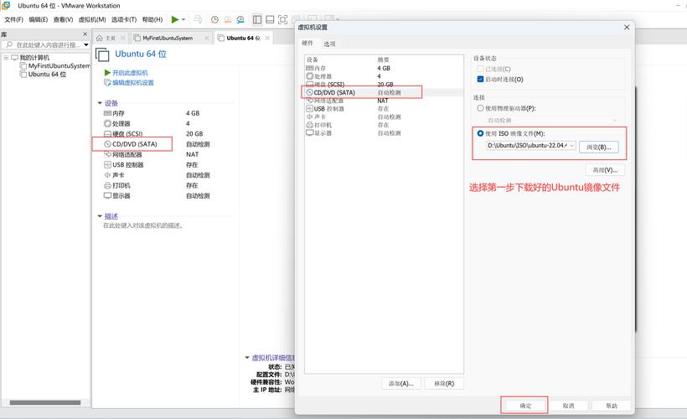Open the snapshot manager toolbar icon
The height and width of the screenshot is (419, 687).
point(240,19)
